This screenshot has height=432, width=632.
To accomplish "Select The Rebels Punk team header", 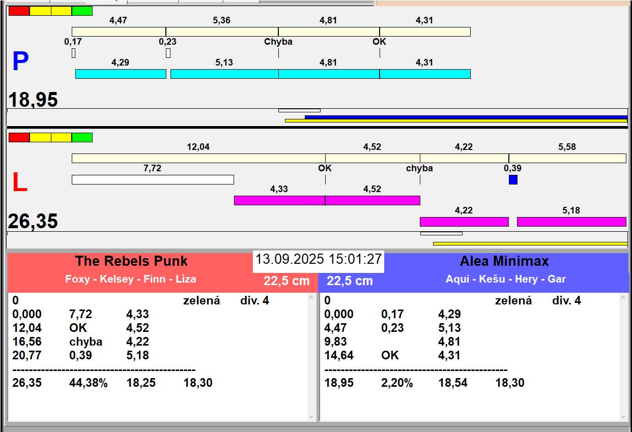I will pyautogui.click(x=131, y=261).
